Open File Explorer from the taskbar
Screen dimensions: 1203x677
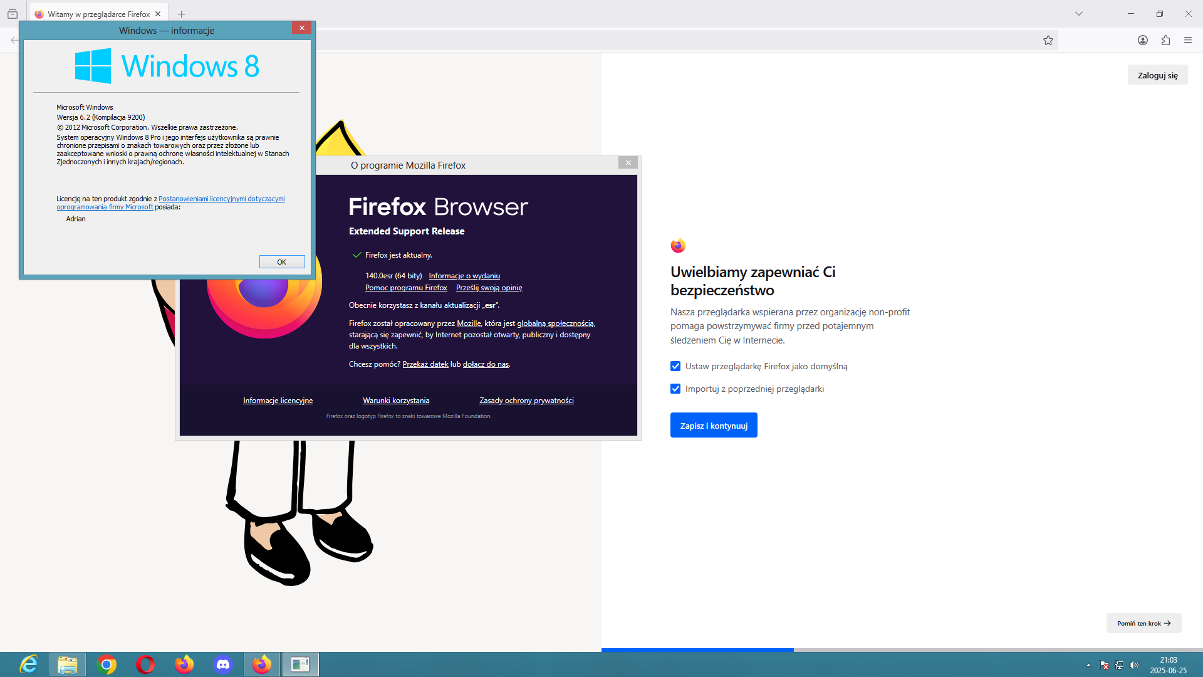[x=68, y=664]
